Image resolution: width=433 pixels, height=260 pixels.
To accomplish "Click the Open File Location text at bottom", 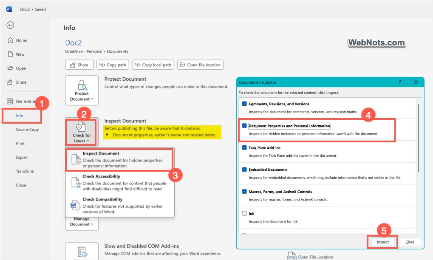I will pos(315,257).
